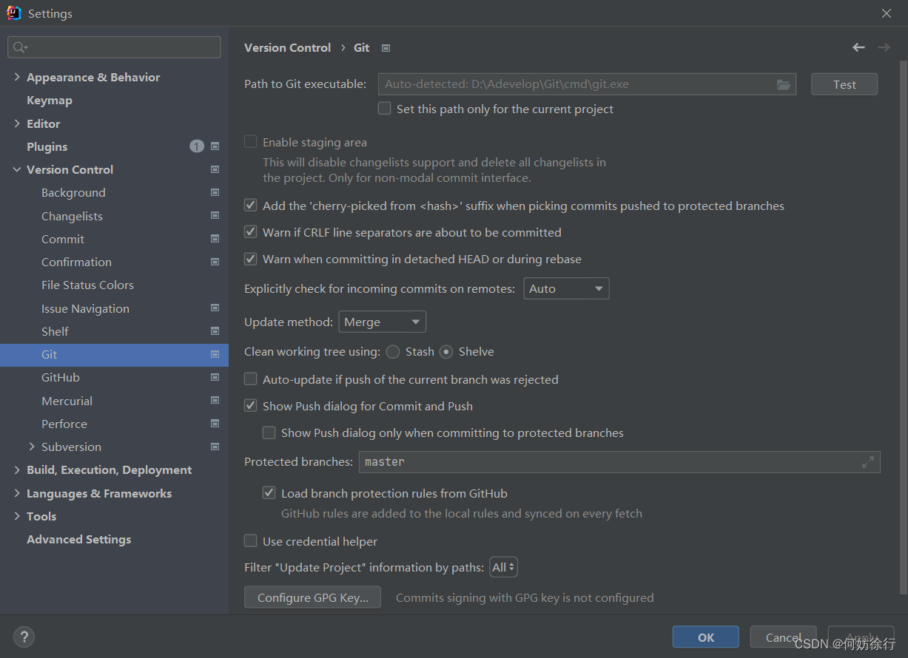Click the forward navigation arrow

tap(884, 47)
